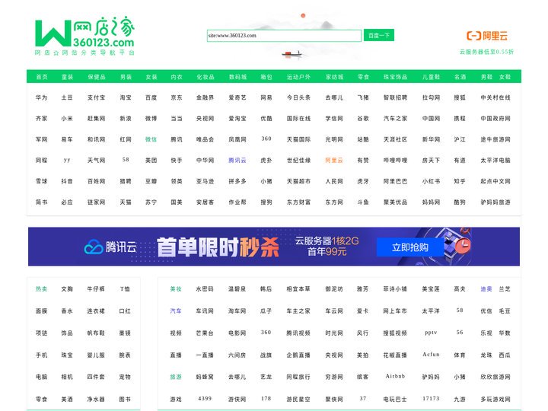Image resolution: width=548 pixels, height=411 pixels.
Task: Visit the Acfun link
Action: [431, 355]
